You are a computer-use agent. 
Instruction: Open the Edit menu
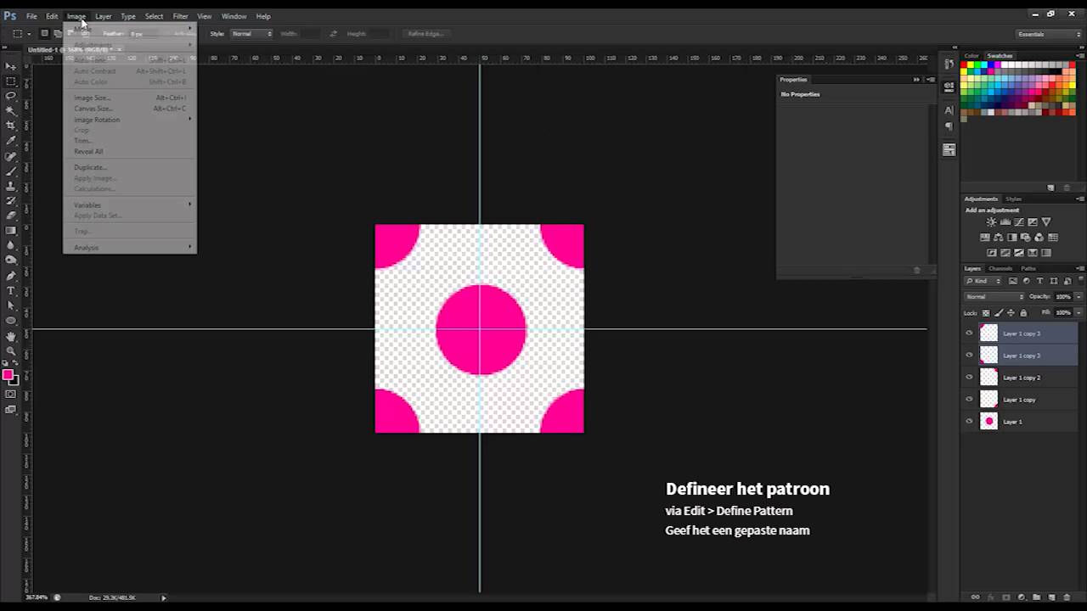pyautogui.click(x=52, y=16)
